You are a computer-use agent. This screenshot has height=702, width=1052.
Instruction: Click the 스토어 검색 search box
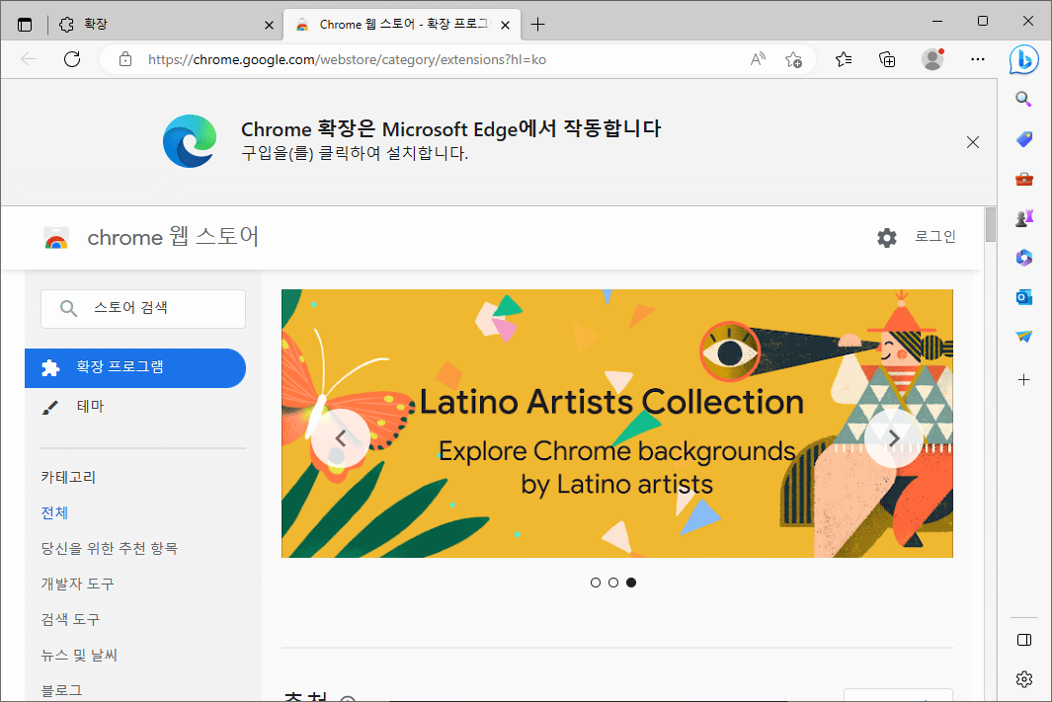coord(143,308)
